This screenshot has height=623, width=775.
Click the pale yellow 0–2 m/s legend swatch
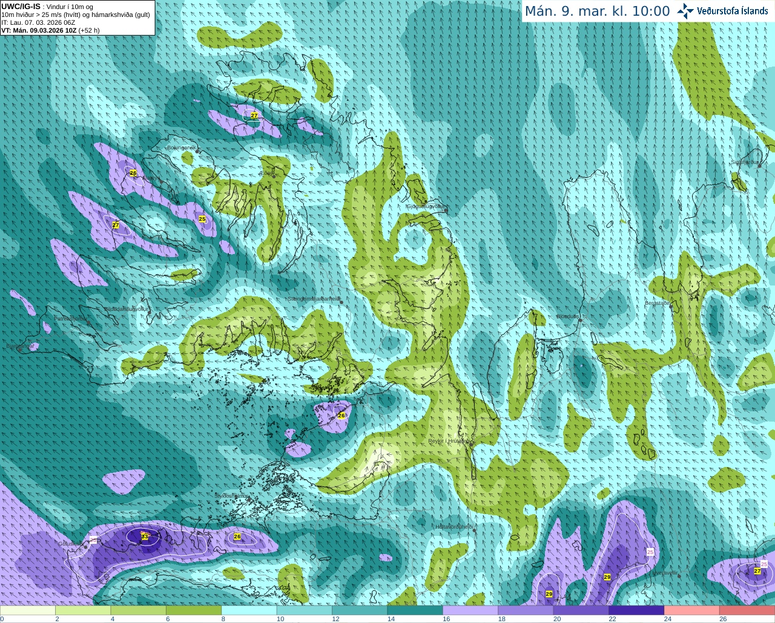pos(28,610)
